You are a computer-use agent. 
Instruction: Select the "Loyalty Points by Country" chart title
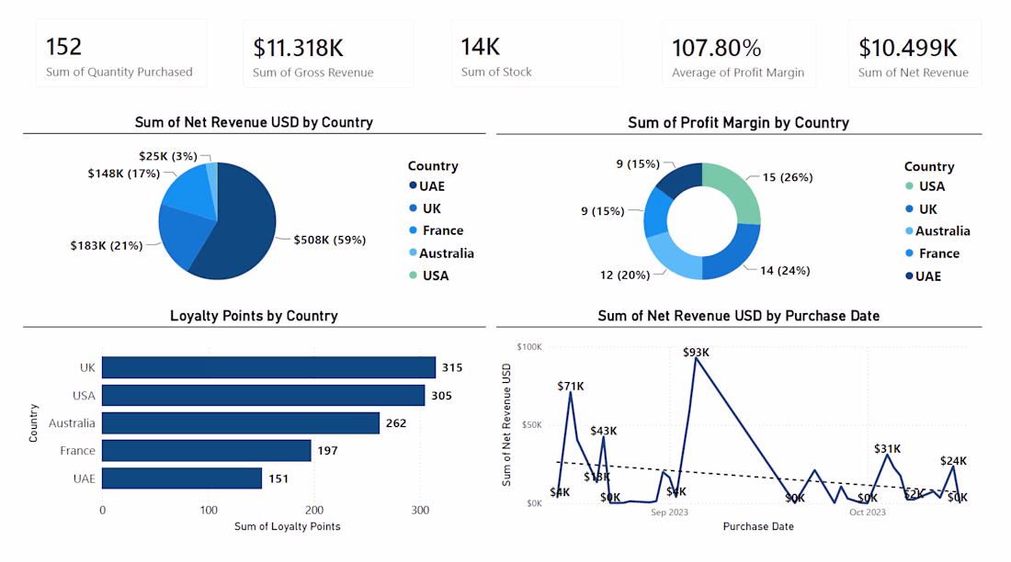pos(254,316)
